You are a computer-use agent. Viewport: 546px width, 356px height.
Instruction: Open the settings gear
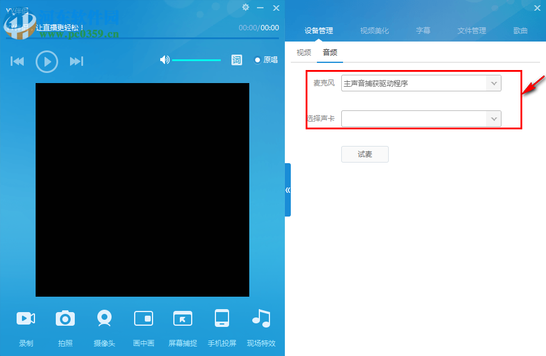pos(246,8)
